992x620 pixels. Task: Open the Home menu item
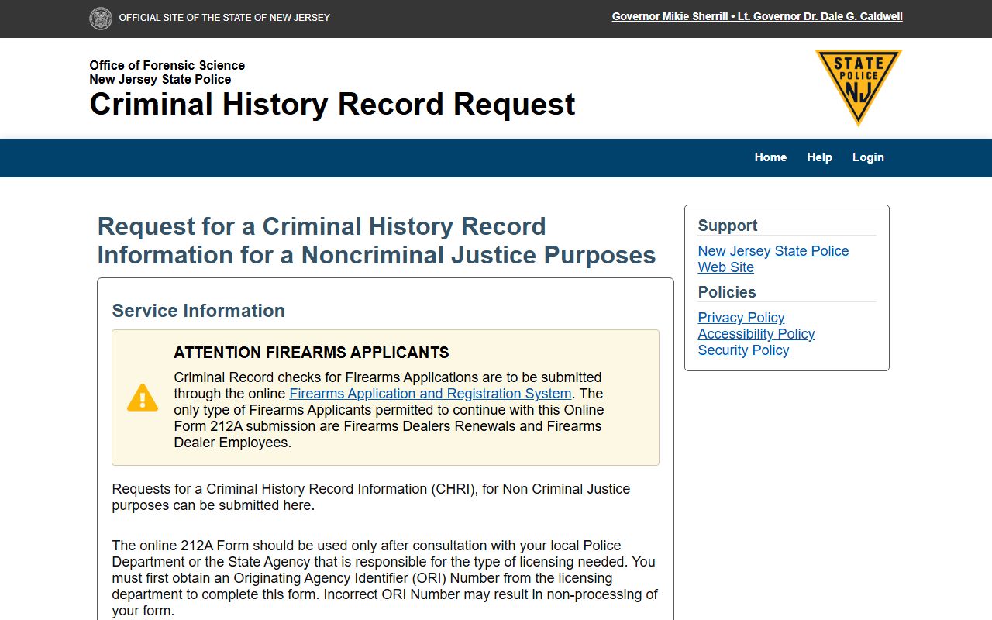click(x=770, y=157)
